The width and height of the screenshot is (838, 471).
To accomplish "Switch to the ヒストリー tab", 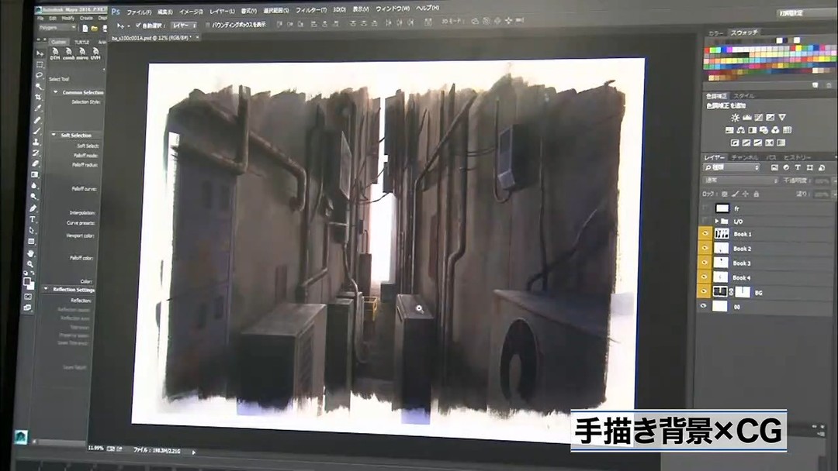I will pyautogui.click(x=797, y=157).
